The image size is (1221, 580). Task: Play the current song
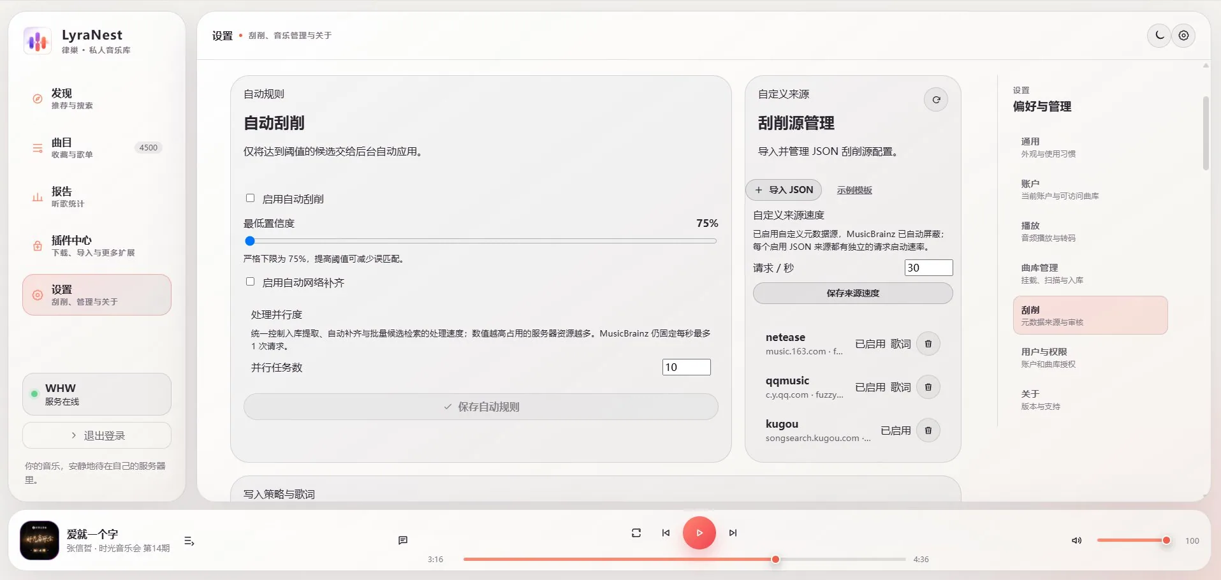tap(699, 533)
